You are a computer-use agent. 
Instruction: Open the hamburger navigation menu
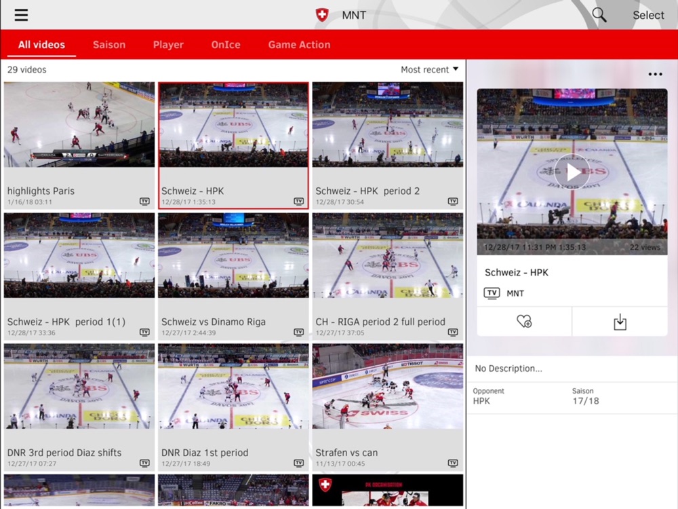(21, 15)
